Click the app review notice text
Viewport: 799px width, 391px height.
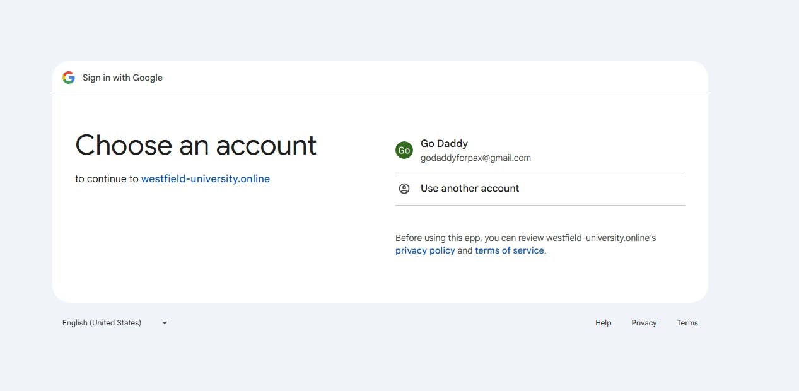point(525,238)
